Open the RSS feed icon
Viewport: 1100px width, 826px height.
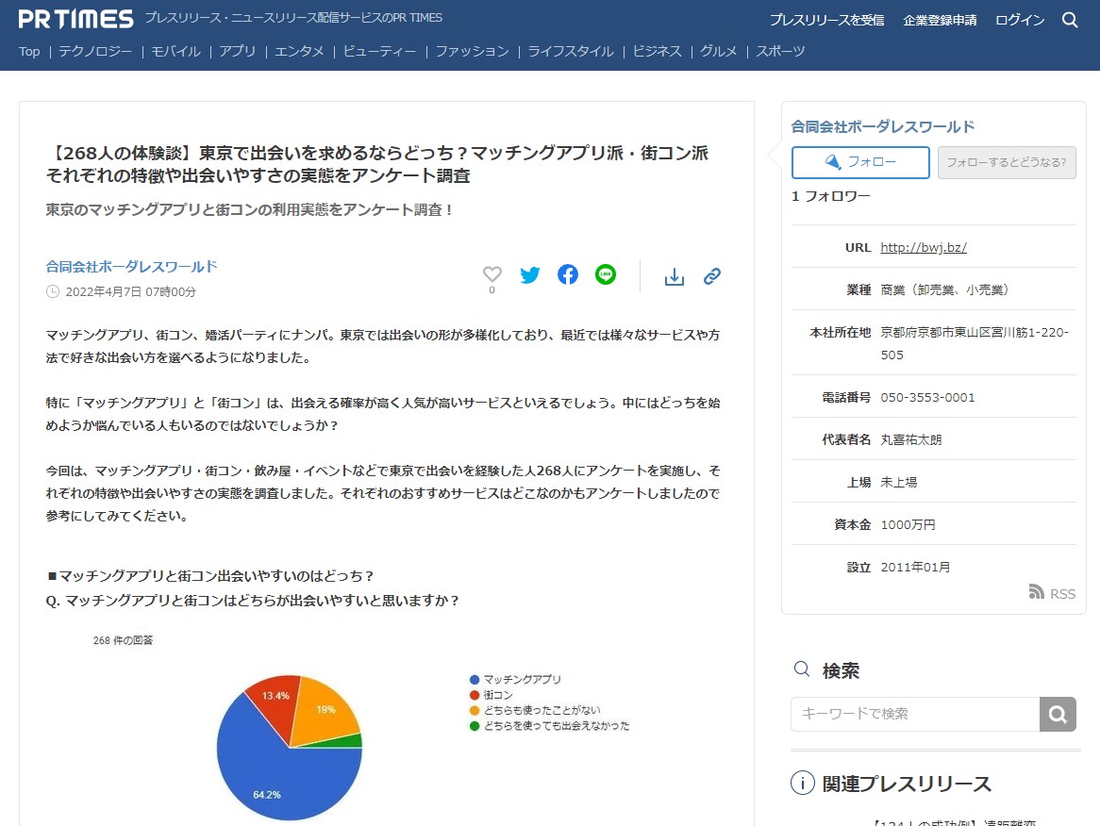(1036, 591)
